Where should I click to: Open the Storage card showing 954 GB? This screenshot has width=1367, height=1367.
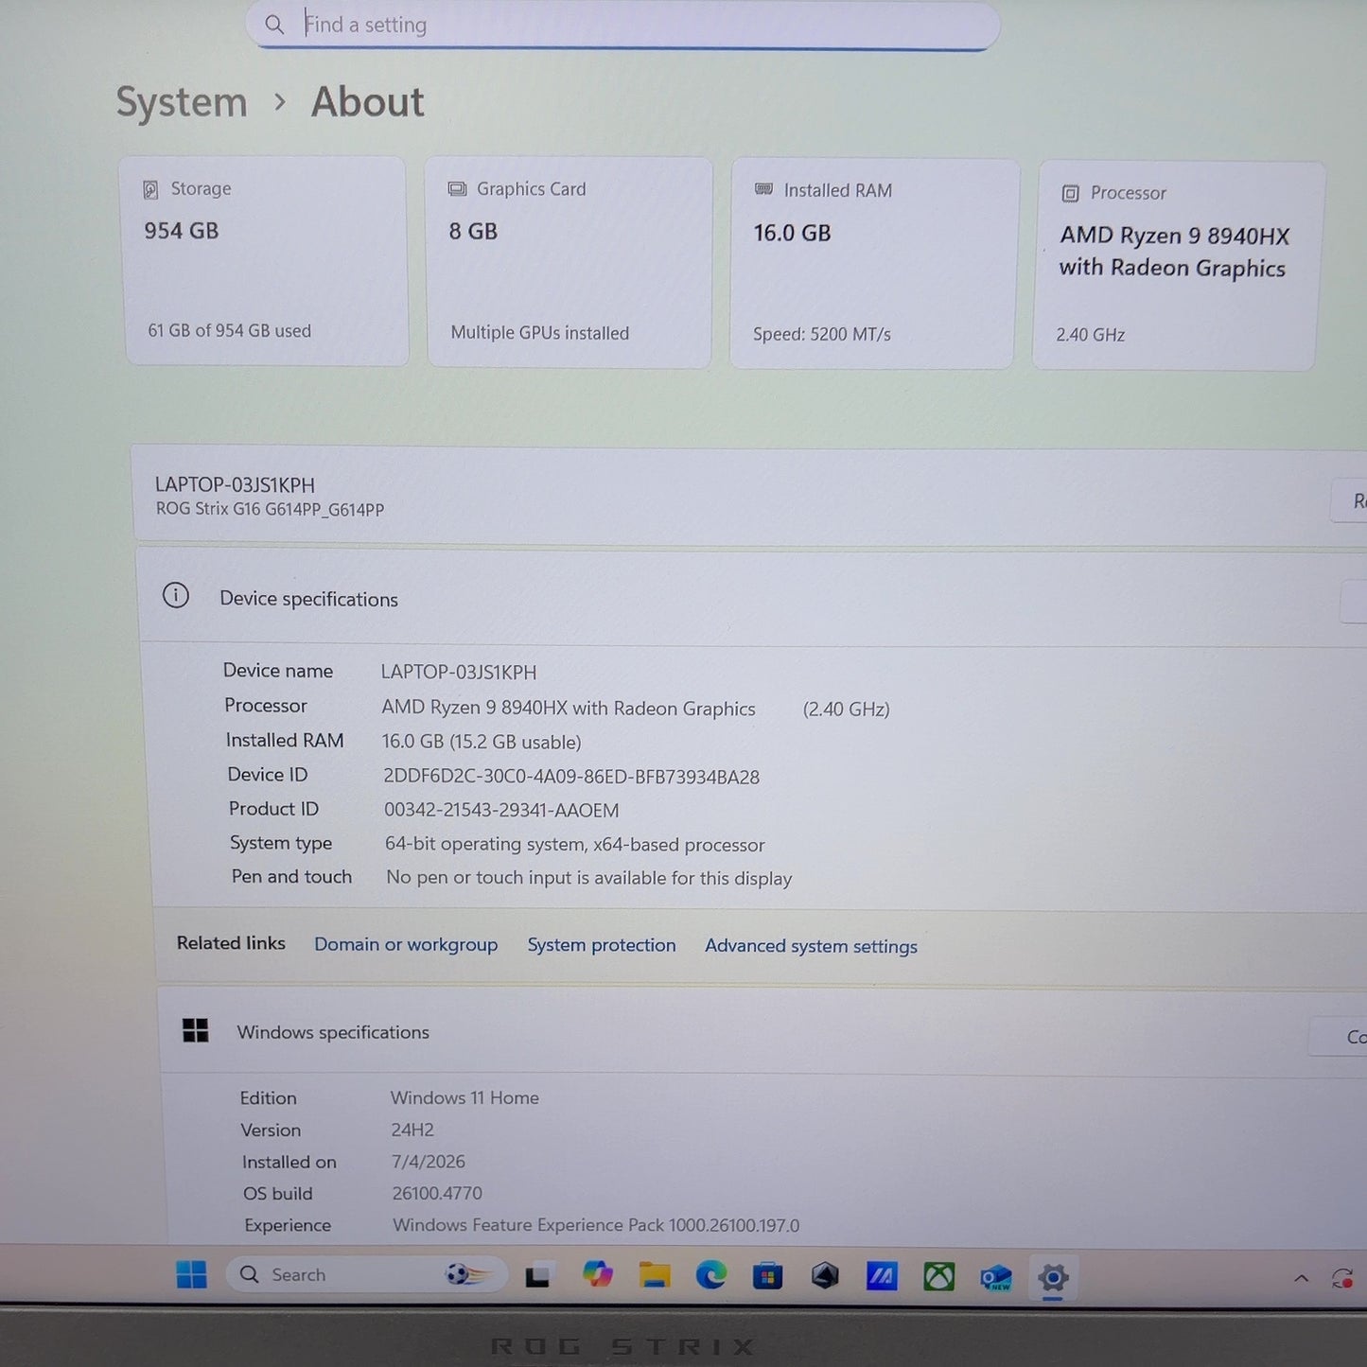(x=265, y=261)
